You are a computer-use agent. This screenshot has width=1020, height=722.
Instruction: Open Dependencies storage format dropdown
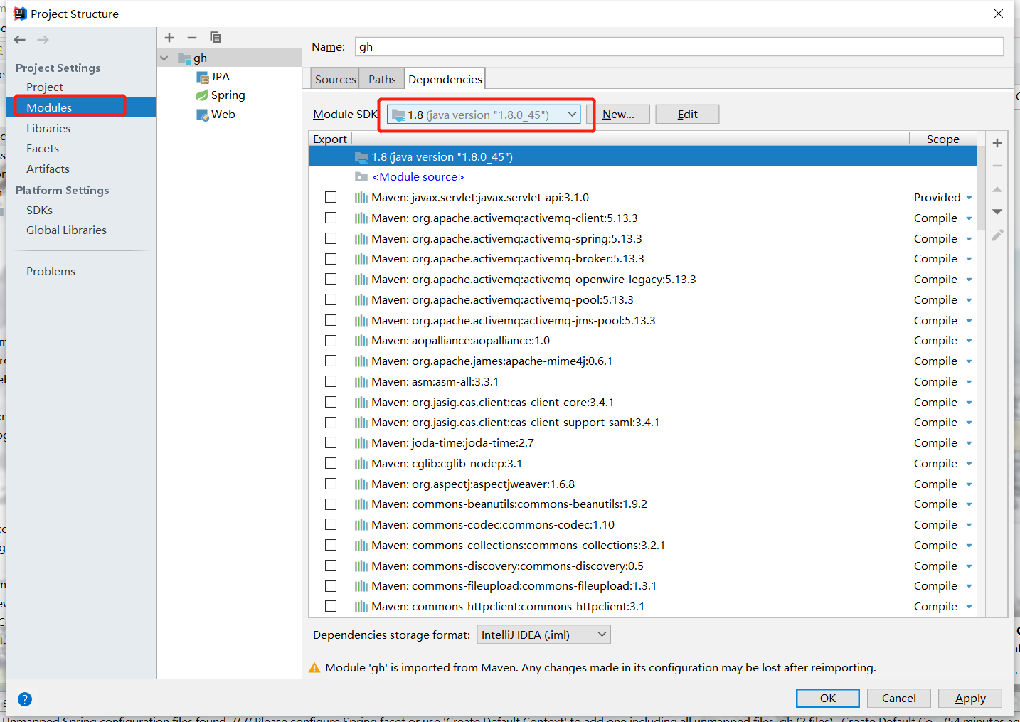(x=543, y=635)
